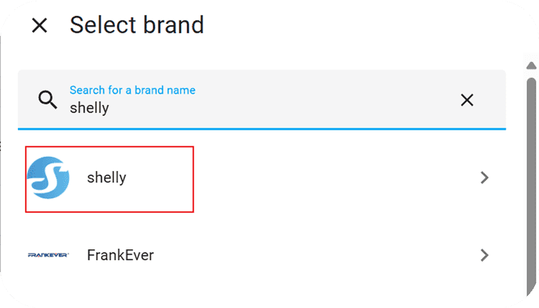
Task: Expand the shelly brand chevron
Action: [484, 178]
